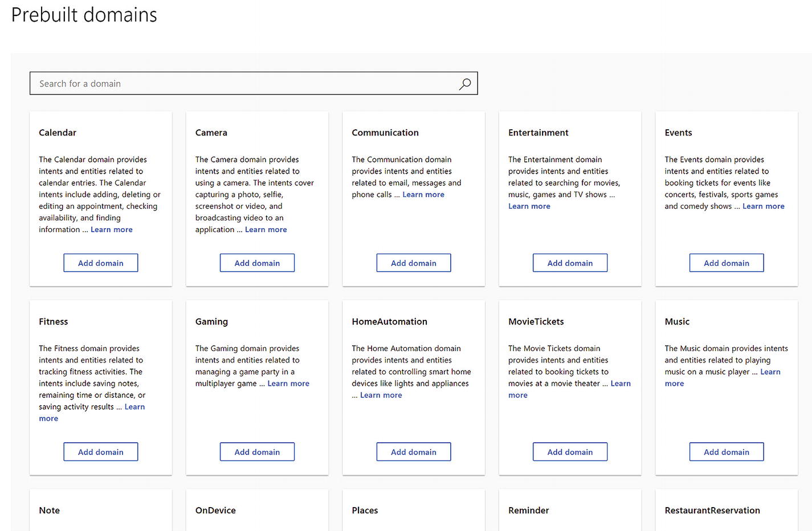Add the Communication domain

point(414,263)
